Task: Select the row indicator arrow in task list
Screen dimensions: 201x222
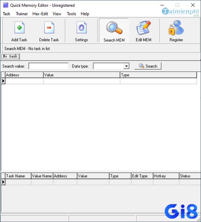Action: tap(3, 182)
